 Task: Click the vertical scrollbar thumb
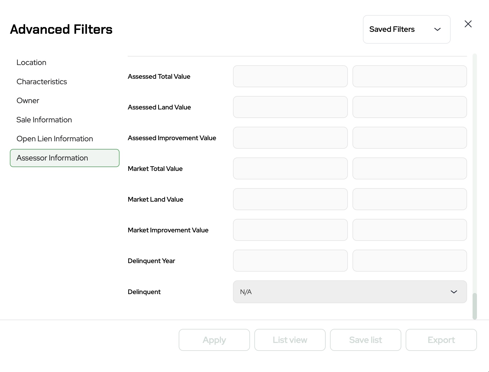click(474, 306)
